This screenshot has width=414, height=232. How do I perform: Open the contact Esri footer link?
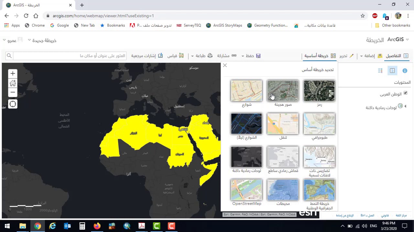(x=367, y=215)
